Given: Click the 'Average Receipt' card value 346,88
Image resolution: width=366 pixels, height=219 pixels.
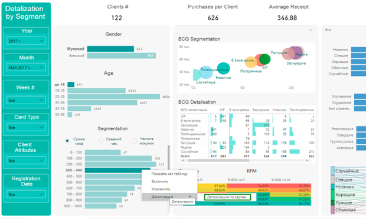Looking at the screenshot, I should (x=287, y=18).
